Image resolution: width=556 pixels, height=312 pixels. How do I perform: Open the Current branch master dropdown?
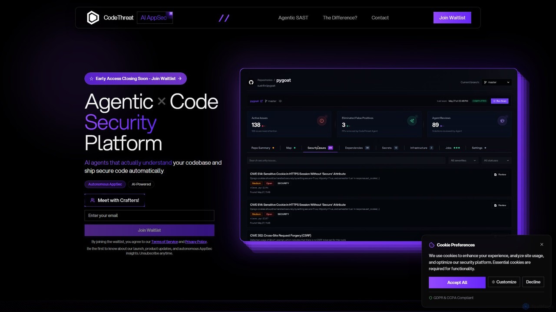[496, 82]
